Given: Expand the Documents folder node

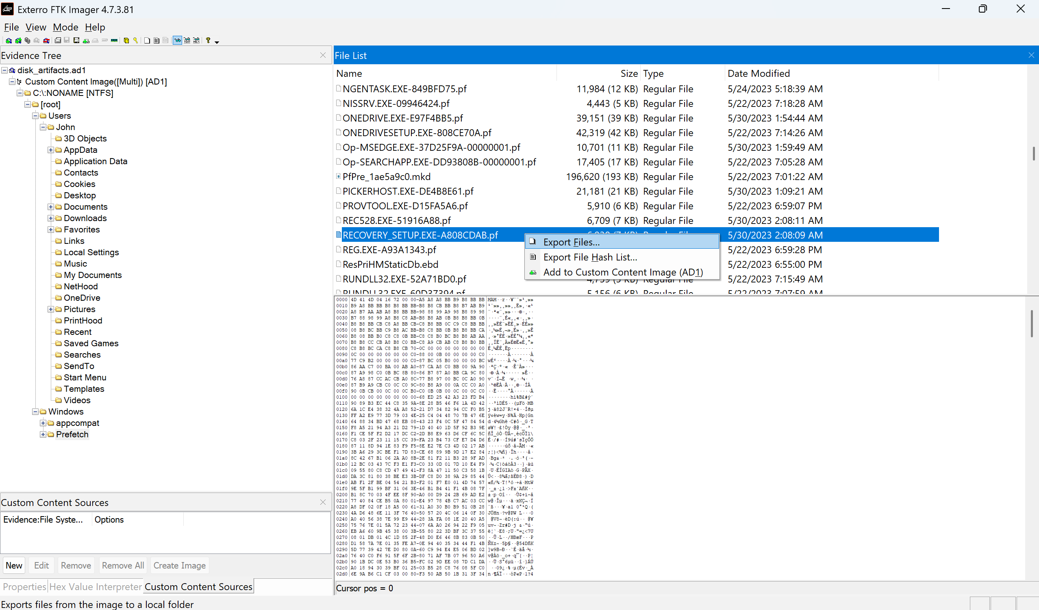Looking at the screenshot, I should point(51,206).
